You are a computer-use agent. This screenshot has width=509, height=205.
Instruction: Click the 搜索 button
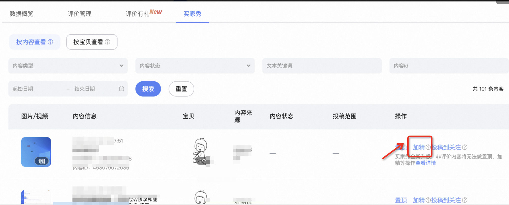(x=148, y=89)
